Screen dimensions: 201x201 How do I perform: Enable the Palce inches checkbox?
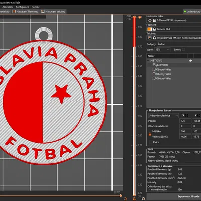150,142
